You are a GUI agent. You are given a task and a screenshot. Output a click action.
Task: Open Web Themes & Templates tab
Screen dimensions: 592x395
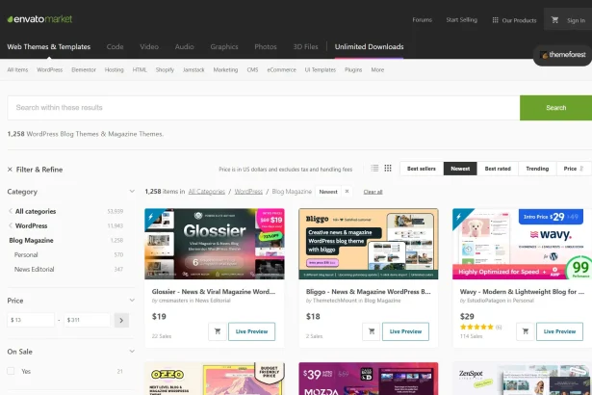coord(49,47)
